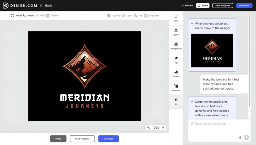
Task: Click the chat message input field
Action: [219, 131]
